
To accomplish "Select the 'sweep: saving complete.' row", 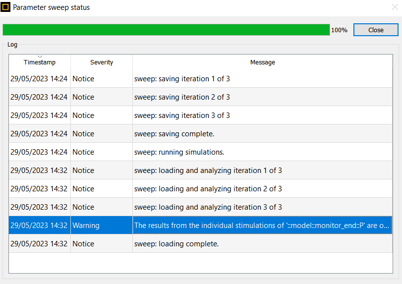I will click(200, 133).
